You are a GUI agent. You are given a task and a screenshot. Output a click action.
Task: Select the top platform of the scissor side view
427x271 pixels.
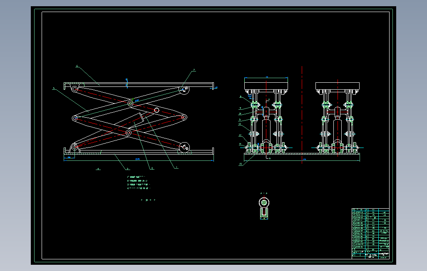coord(139,85)
